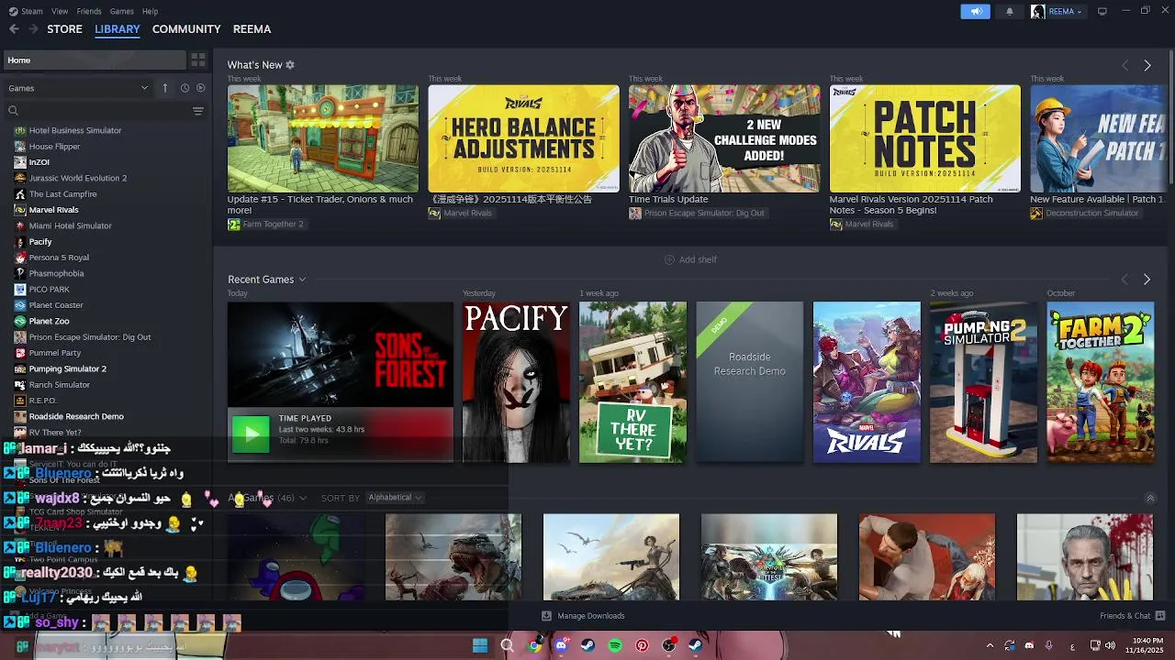Select Marvel Rivals in game list
Image resolution: width=1175 pixels, height=660 pixels.
tap(53, 210)
